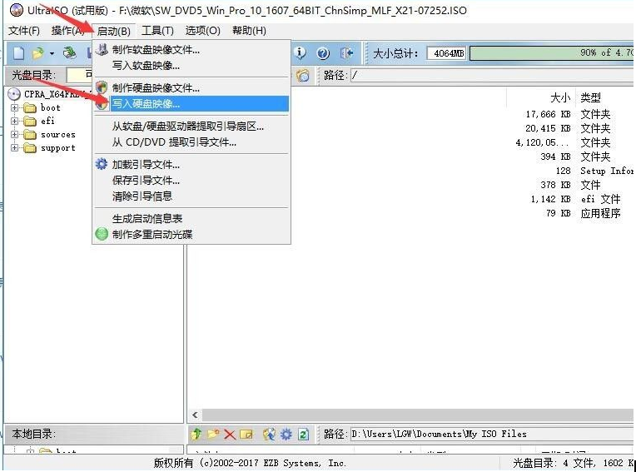Screen dimensions: 636x472
Task: Click the red X delete icon
Action: coord(230,434)
